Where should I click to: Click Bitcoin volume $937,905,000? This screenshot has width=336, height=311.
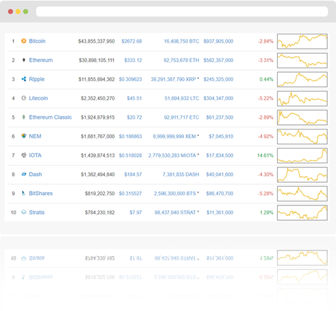point(218,41)
